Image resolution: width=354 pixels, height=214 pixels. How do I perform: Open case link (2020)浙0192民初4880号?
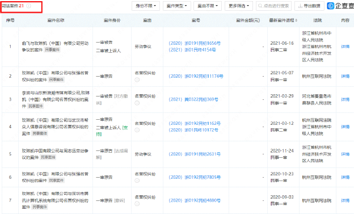(x=195, y=200)
